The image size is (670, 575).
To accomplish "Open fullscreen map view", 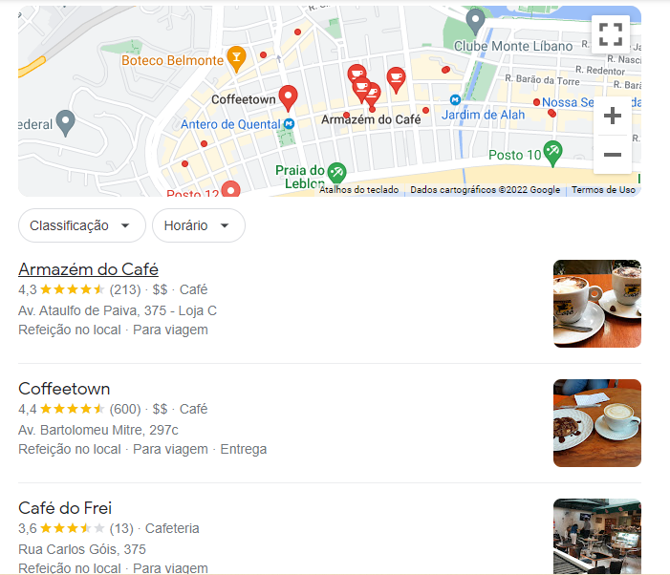I will 610,34.
